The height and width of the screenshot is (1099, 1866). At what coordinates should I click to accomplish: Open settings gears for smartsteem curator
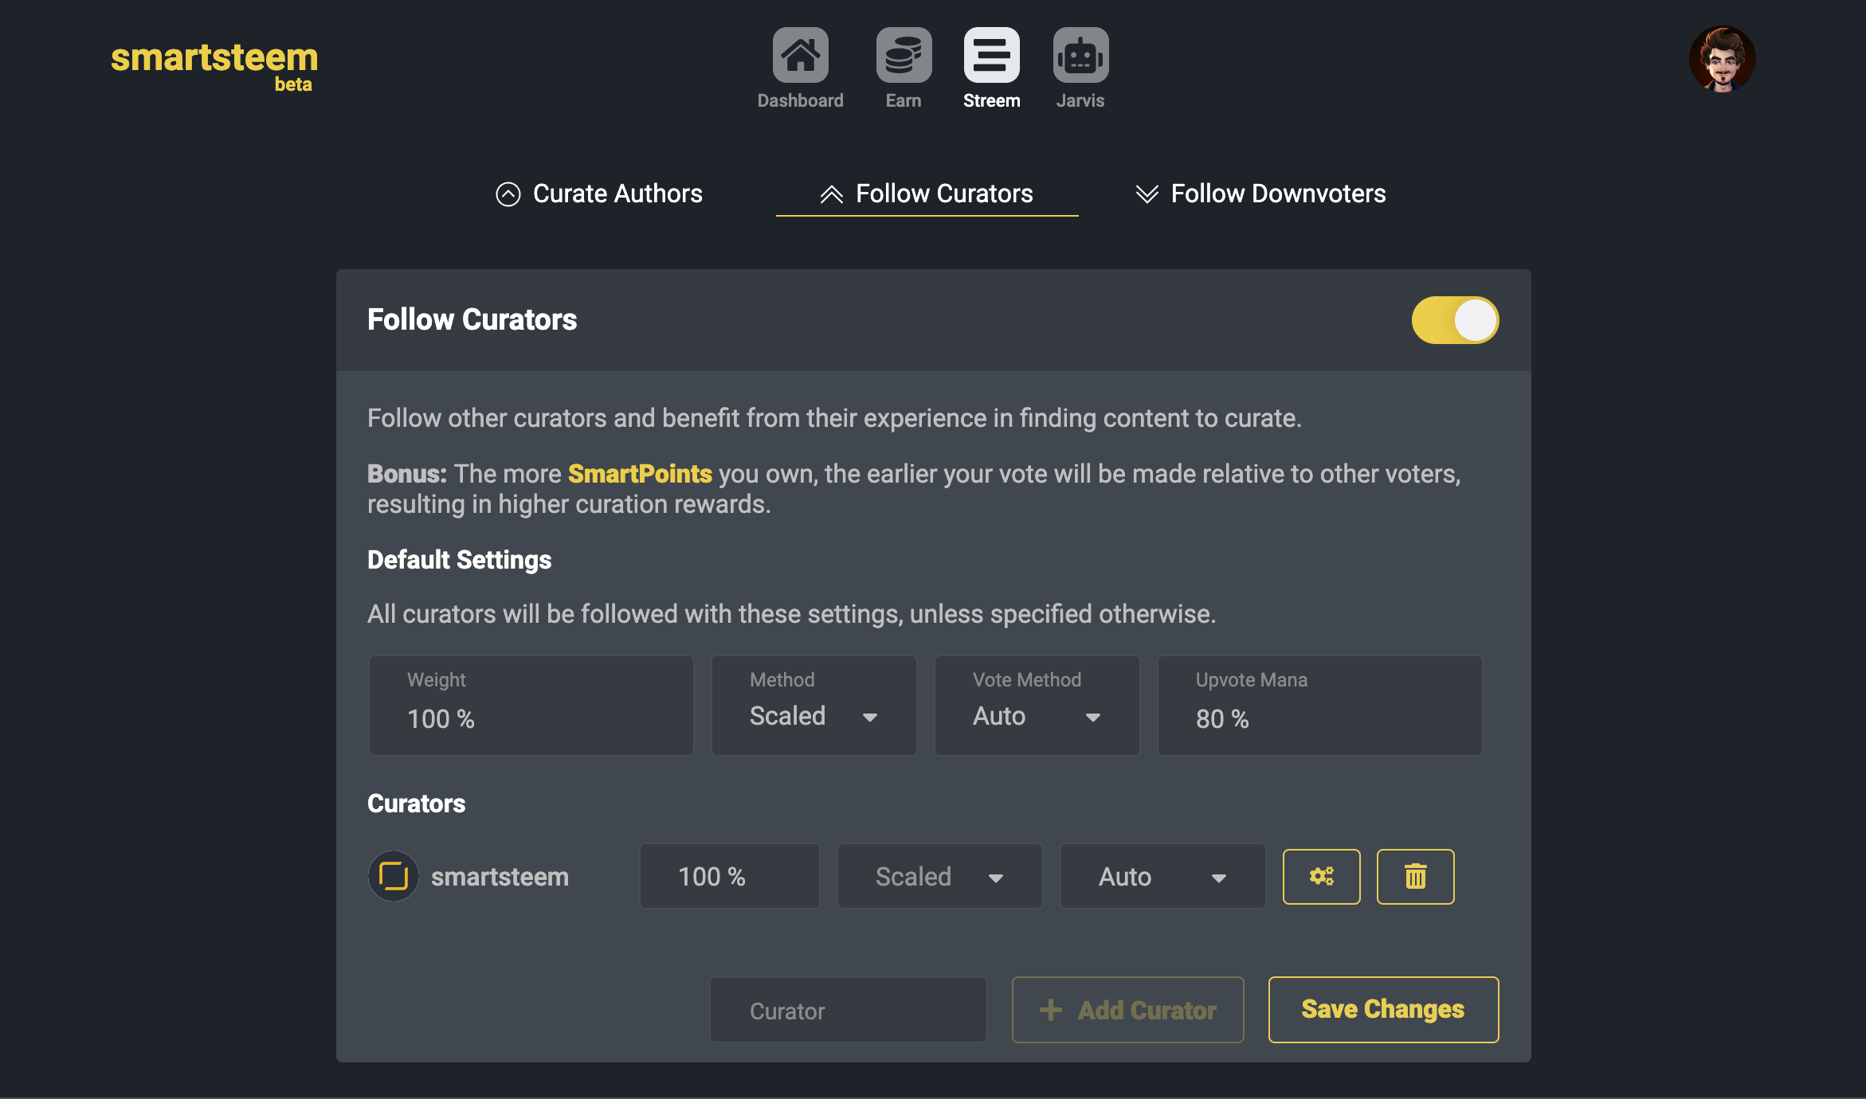pyautogui.click(x=1321, y=876)
